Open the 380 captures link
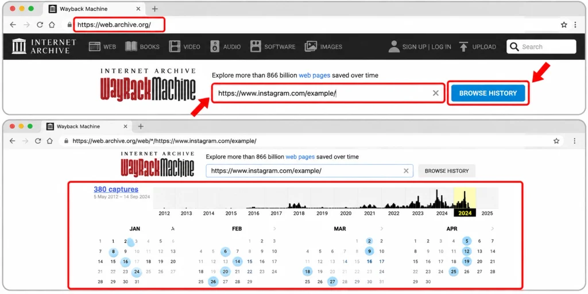The height and width of the screenshot is (294, 588). 116,189
